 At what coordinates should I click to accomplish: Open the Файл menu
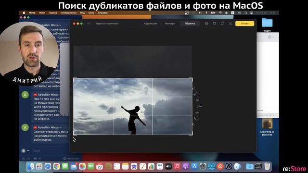[x=42, y=13]
